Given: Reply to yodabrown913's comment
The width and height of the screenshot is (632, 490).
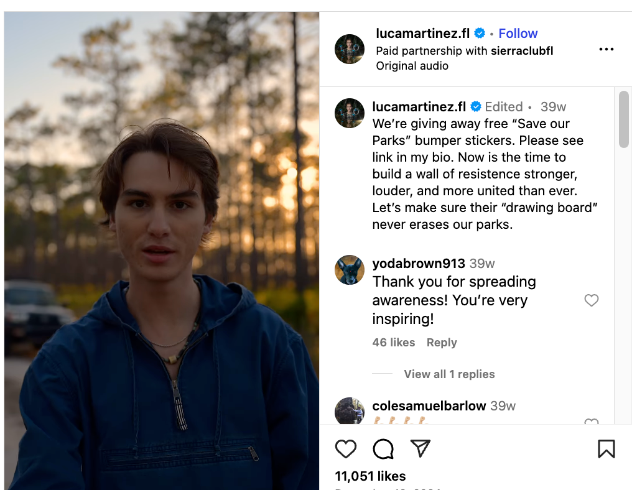Looking at the screenshot, I should pyautogui.click(x=442, y=343).
